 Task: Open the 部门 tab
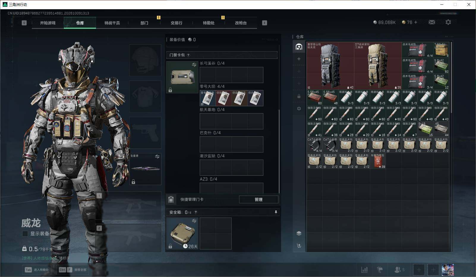(x=144, y=23)
